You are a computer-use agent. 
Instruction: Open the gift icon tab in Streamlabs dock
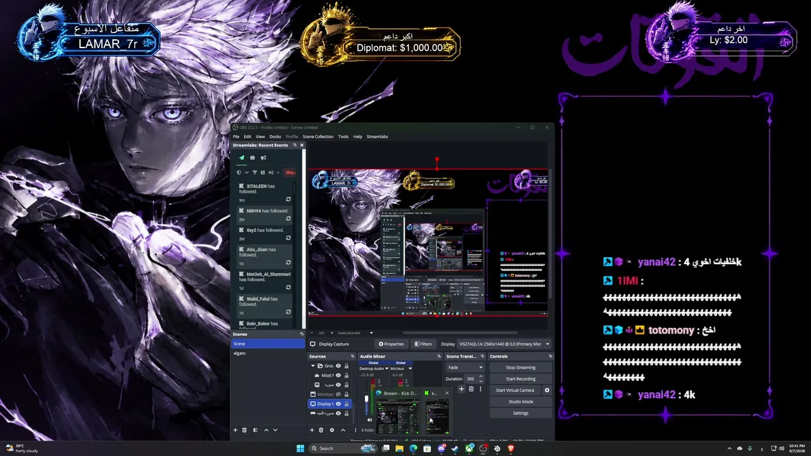tap(252, 158)
